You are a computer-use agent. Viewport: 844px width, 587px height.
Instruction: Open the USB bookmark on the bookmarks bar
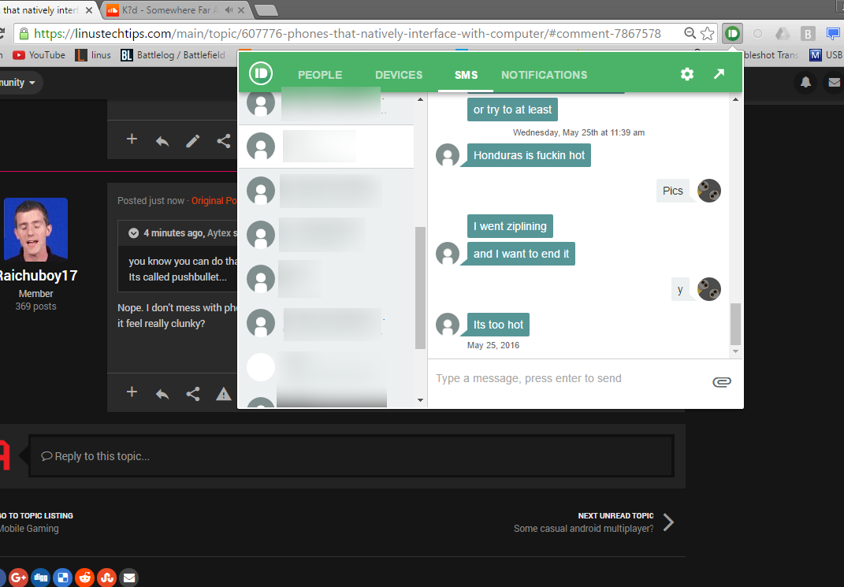pos(826,55)
